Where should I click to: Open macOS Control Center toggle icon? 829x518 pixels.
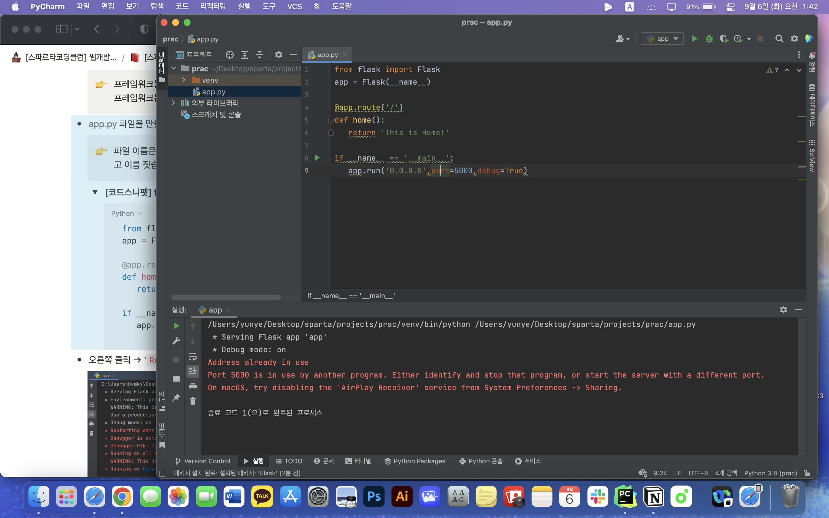730,7
